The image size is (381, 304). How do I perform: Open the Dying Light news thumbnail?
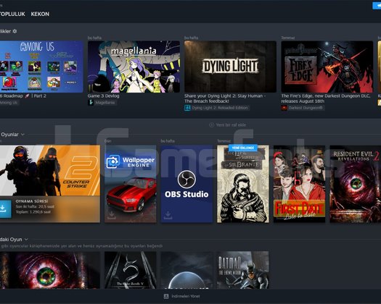coord(230,67)
